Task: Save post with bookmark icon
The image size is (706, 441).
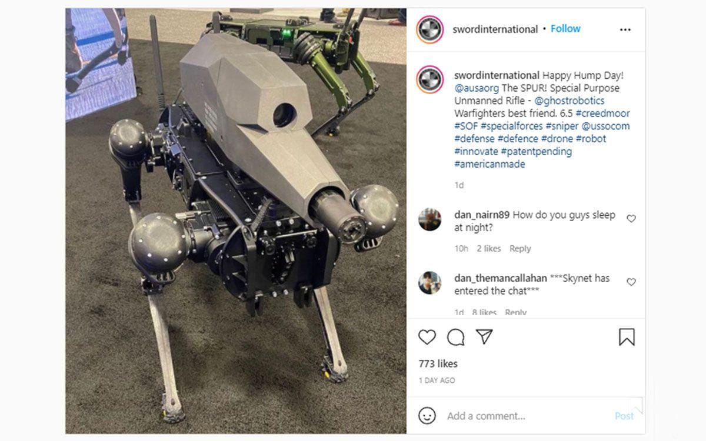Action: tap(627, 337)
